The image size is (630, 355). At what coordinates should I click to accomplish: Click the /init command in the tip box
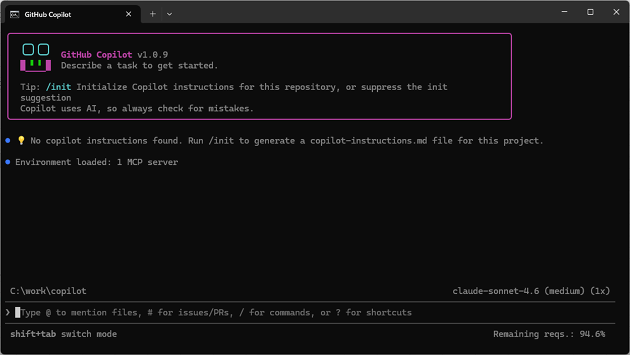point(59,87)
